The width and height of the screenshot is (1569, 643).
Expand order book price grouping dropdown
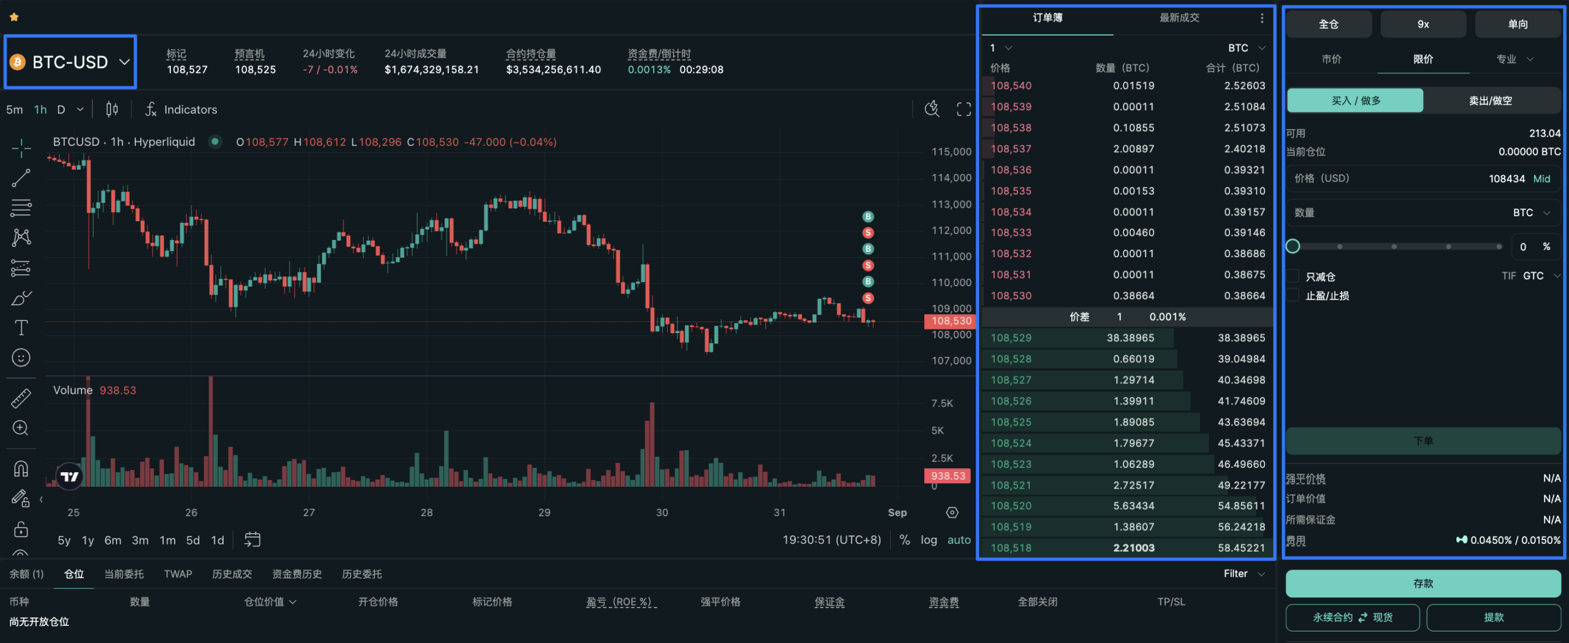pos(1001,48)
